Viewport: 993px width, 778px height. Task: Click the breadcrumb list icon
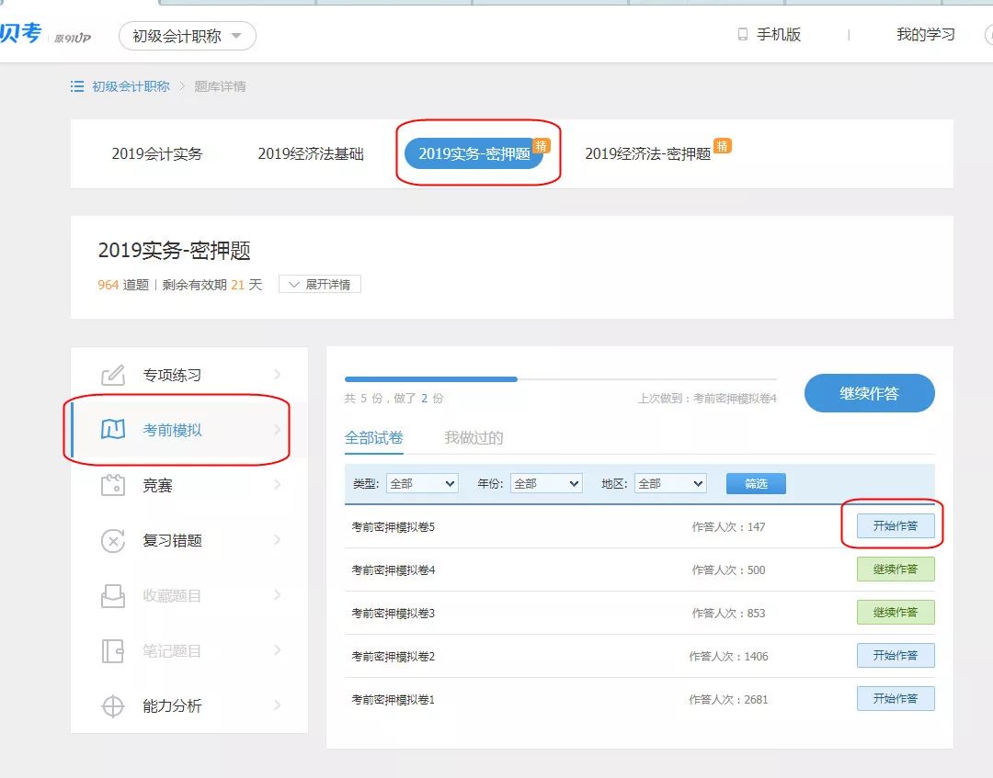click(x=77, y=86)
